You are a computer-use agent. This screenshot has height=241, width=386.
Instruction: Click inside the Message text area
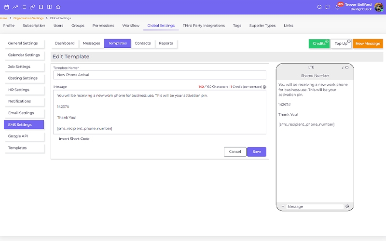[160, 112]
